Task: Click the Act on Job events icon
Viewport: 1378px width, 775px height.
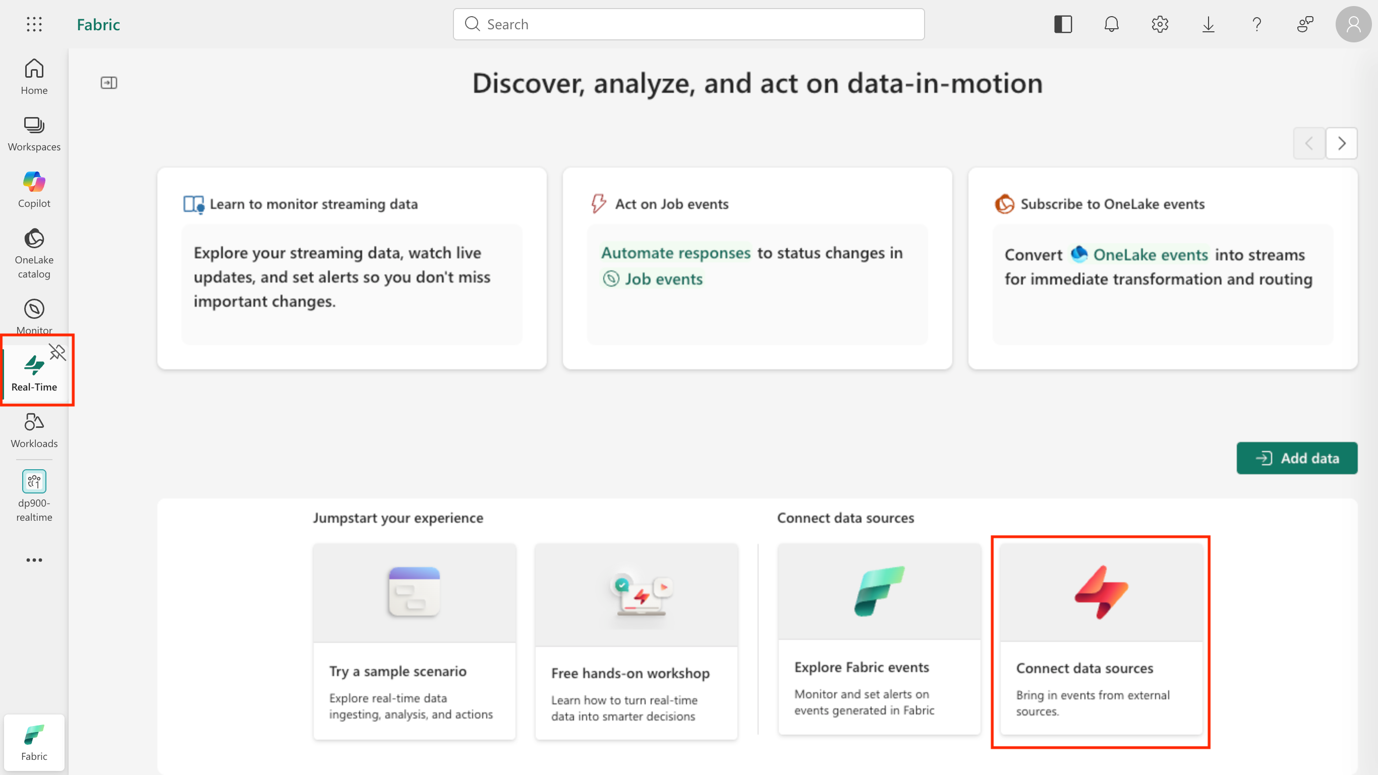Action: 599,203
